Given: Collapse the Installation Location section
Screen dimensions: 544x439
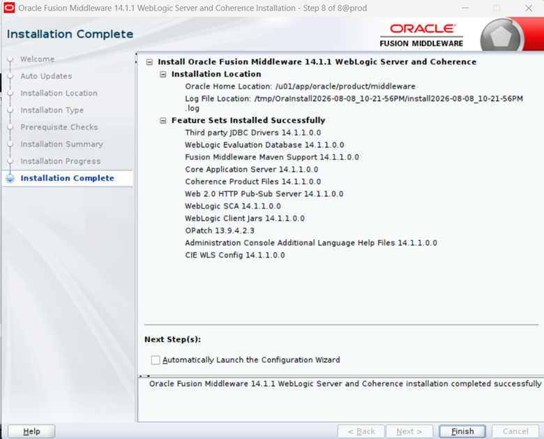Looking at the screenshot, I should pyautogui.click(x=163, y=74).
